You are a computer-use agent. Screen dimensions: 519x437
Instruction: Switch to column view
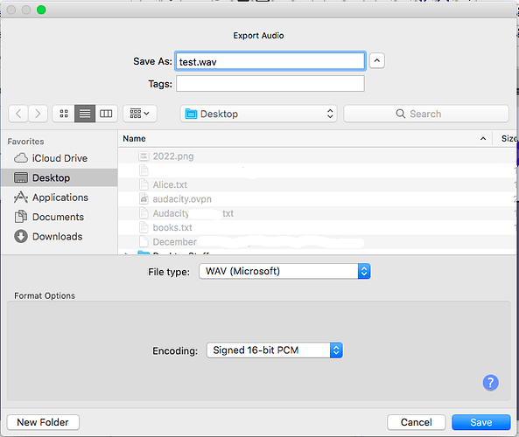pos(106,114)
